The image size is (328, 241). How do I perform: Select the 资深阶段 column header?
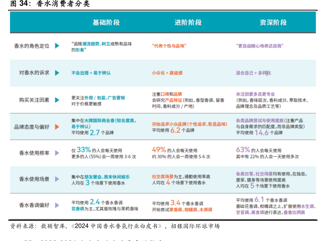[x=272, y=23]
